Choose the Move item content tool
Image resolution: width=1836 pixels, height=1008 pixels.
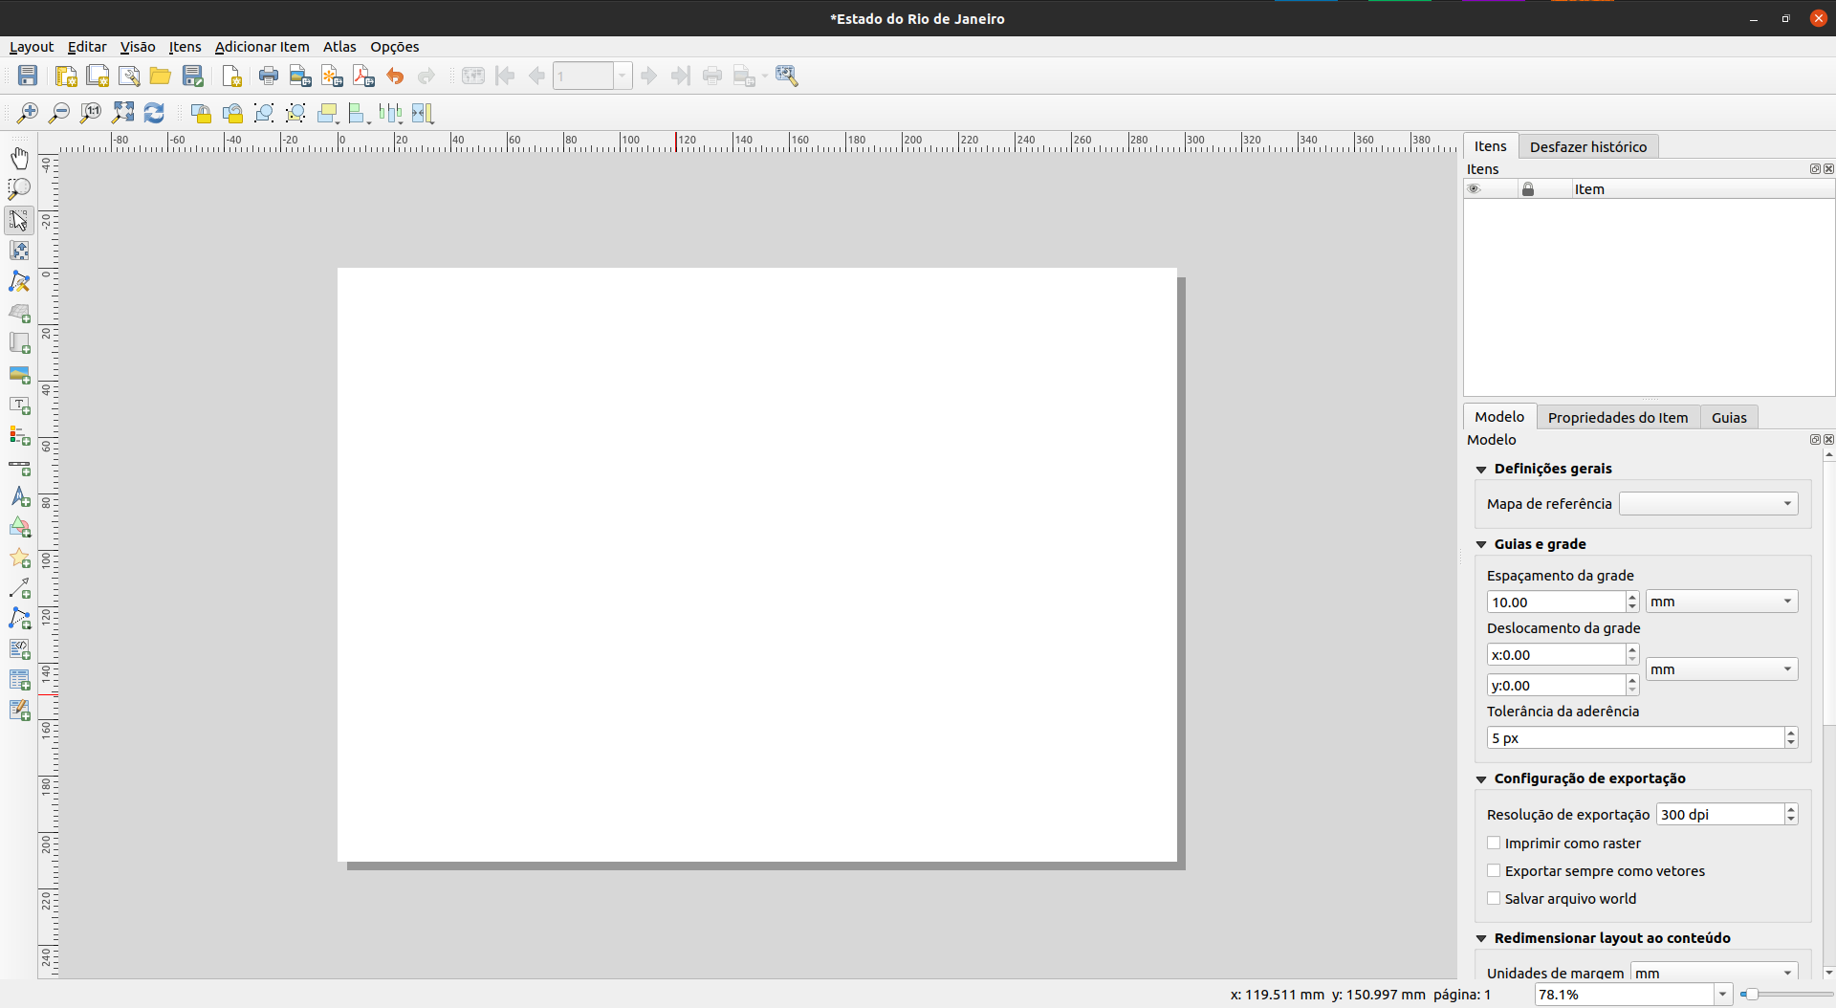coord(19,251)
